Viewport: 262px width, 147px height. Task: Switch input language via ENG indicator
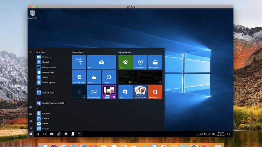pyautogui.click(x=214, y=134)
